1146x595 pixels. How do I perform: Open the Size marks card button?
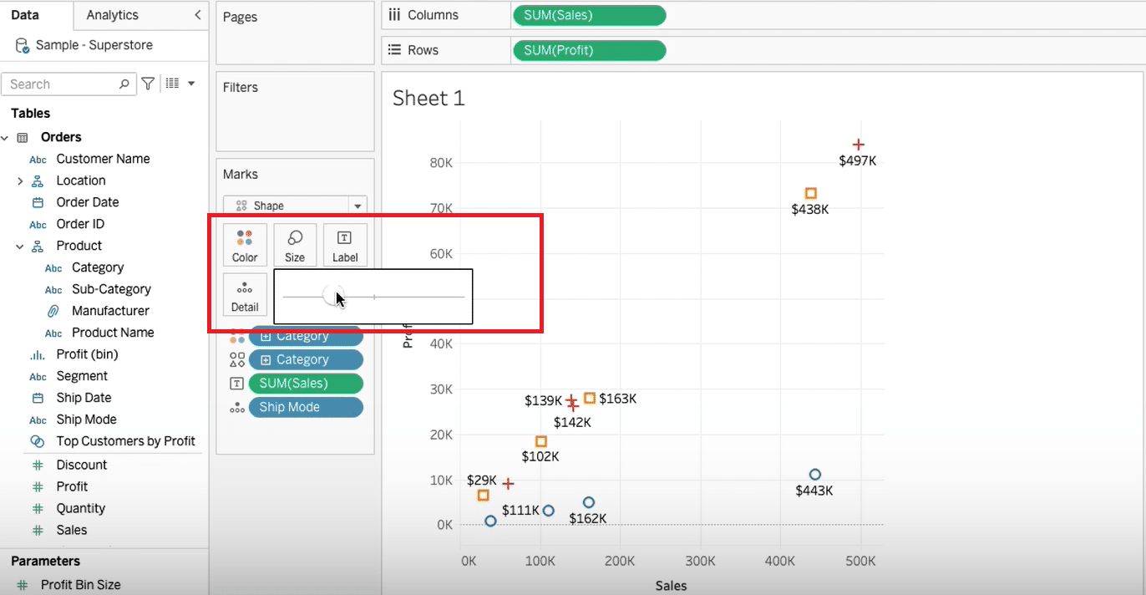pos(295,245)
